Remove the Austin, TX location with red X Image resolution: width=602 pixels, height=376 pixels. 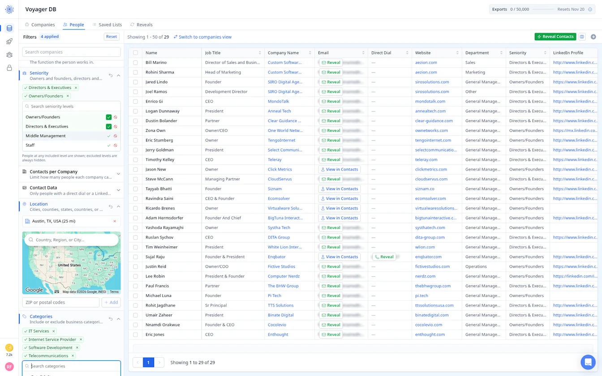(115, 221)
